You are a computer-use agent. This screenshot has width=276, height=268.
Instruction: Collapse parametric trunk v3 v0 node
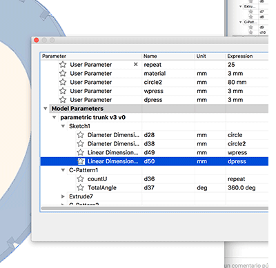(x=55, y=117)
